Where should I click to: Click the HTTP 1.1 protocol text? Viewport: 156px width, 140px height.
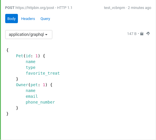[65, 8]
